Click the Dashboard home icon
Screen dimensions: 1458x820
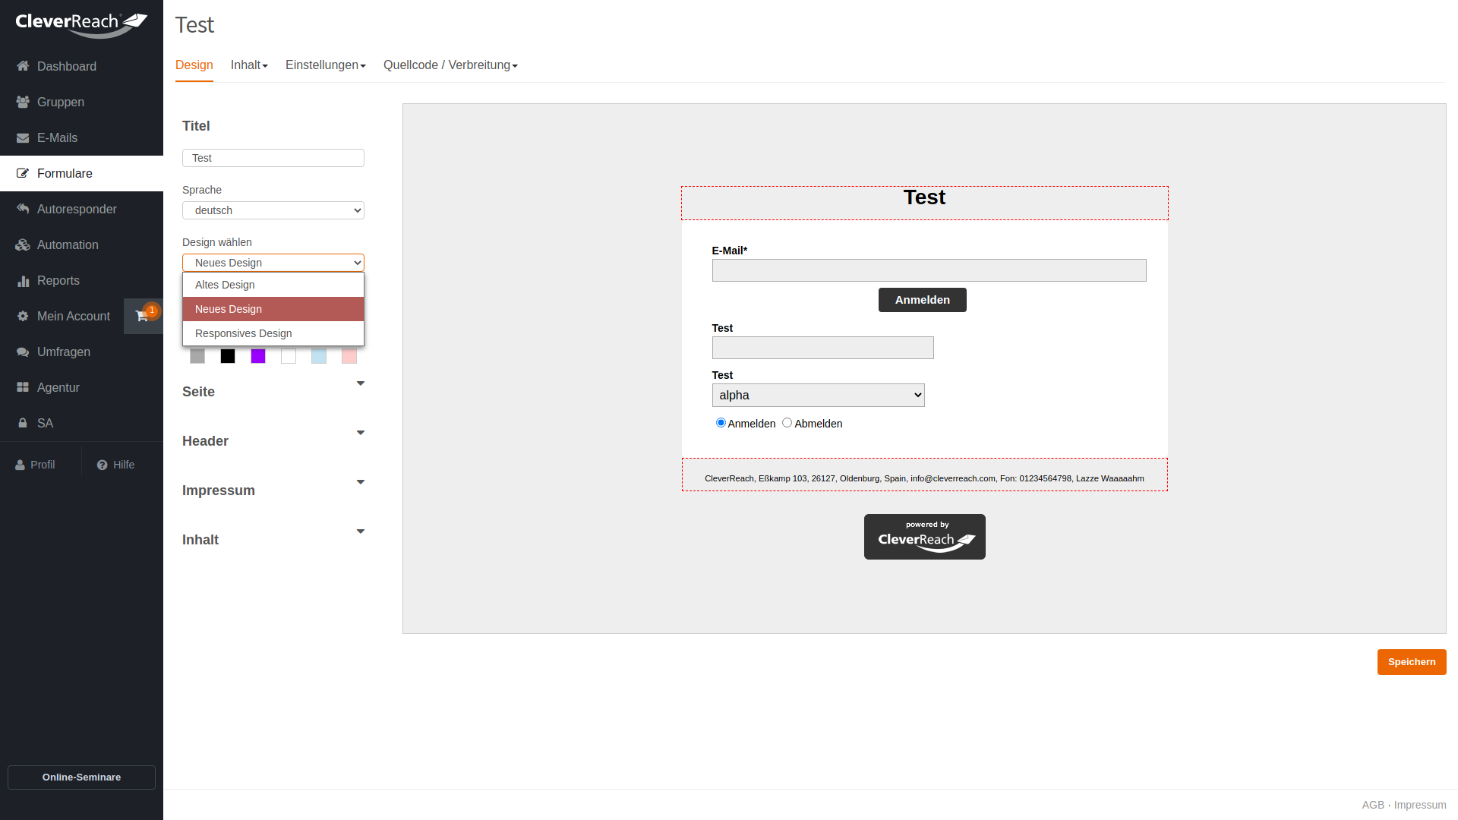pos(23,66)
